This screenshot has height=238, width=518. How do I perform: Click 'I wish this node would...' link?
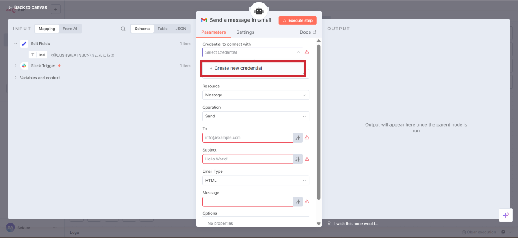coord(356,223)
